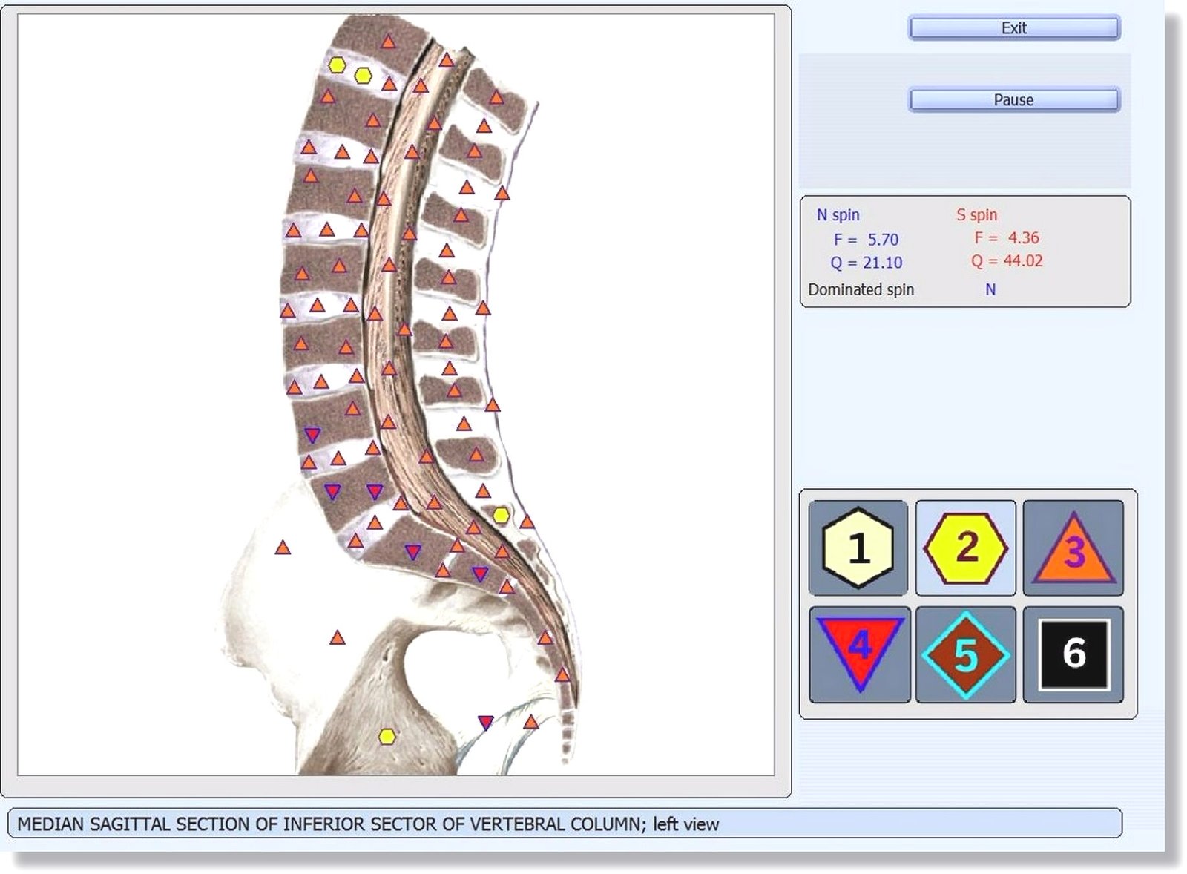Select the black square level 6 icon
The height and width of the screenshot is (874, 1187).
[1073, 654]
